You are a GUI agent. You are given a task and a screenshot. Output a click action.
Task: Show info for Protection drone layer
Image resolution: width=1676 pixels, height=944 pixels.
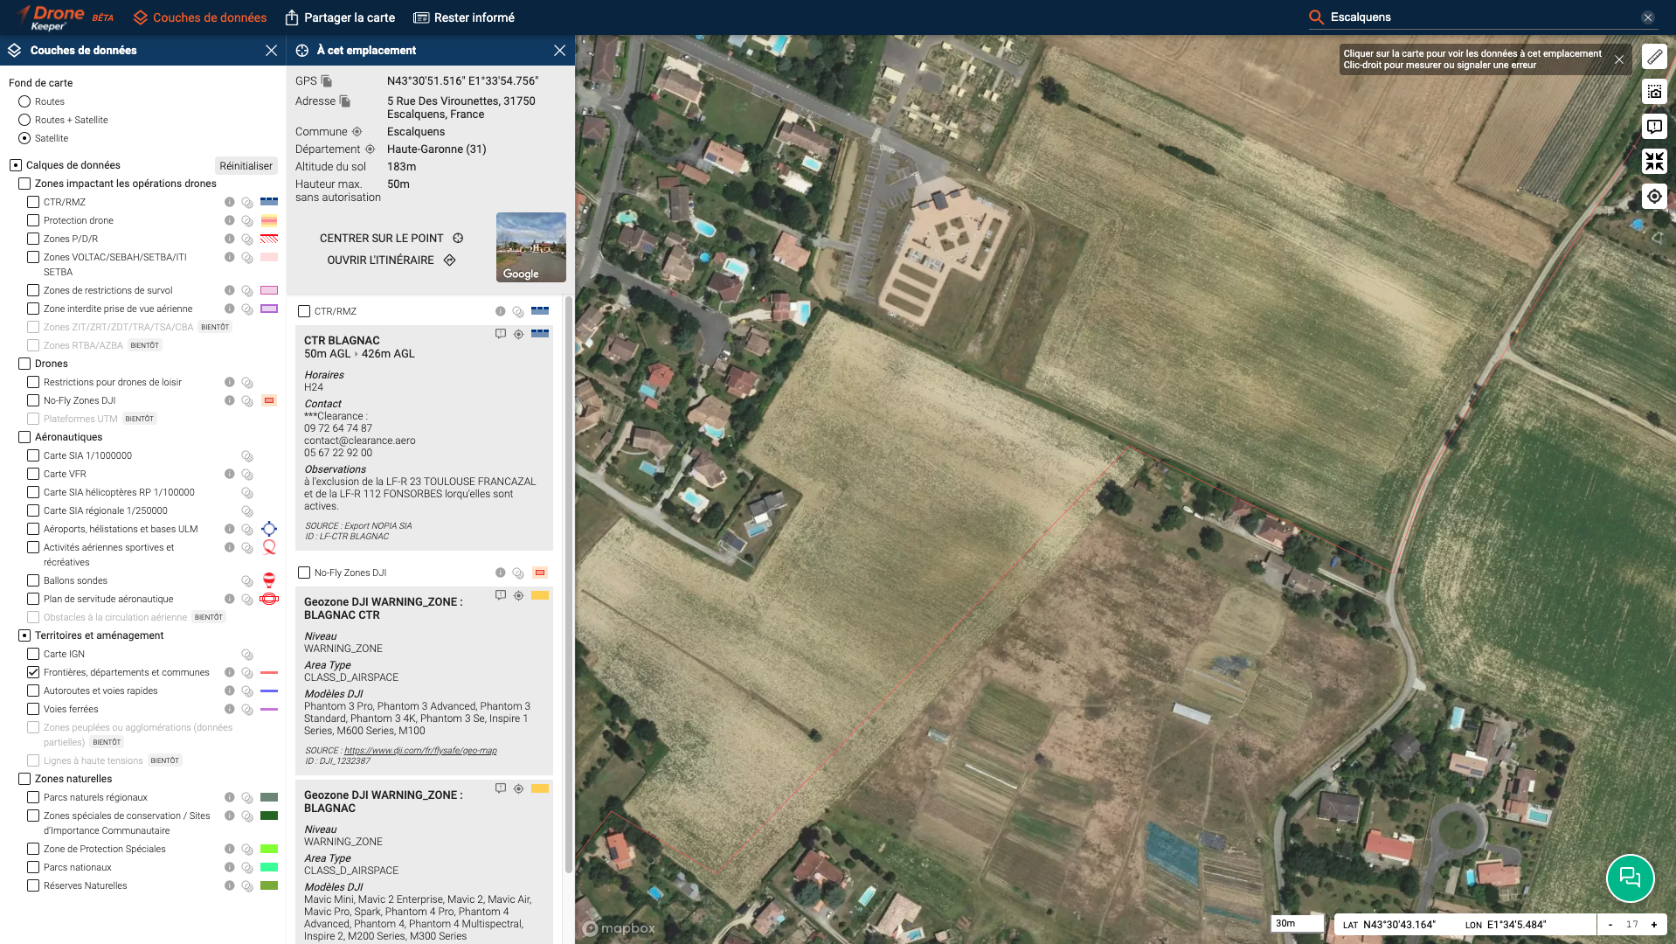pyautogui.click(x=229, y=220)
